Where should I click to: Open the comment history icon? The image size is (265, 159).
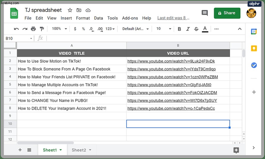205,13
